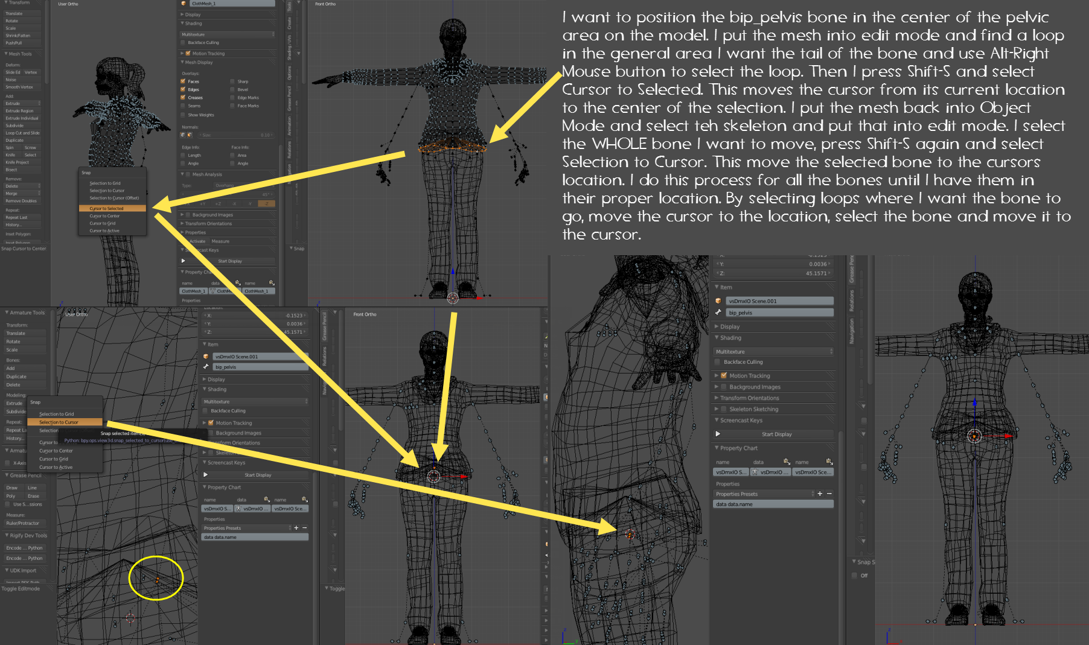Uncheck the Faces overlay checkbox
The width and height of the screenshot is (1089, 645).
click(x=183, y=81)
